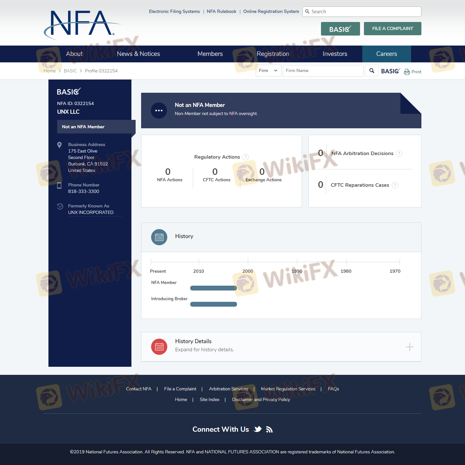Click the Exchange Actions count
Image resolution: width=465 pixels, height=465 pixels.
point(262,172)
